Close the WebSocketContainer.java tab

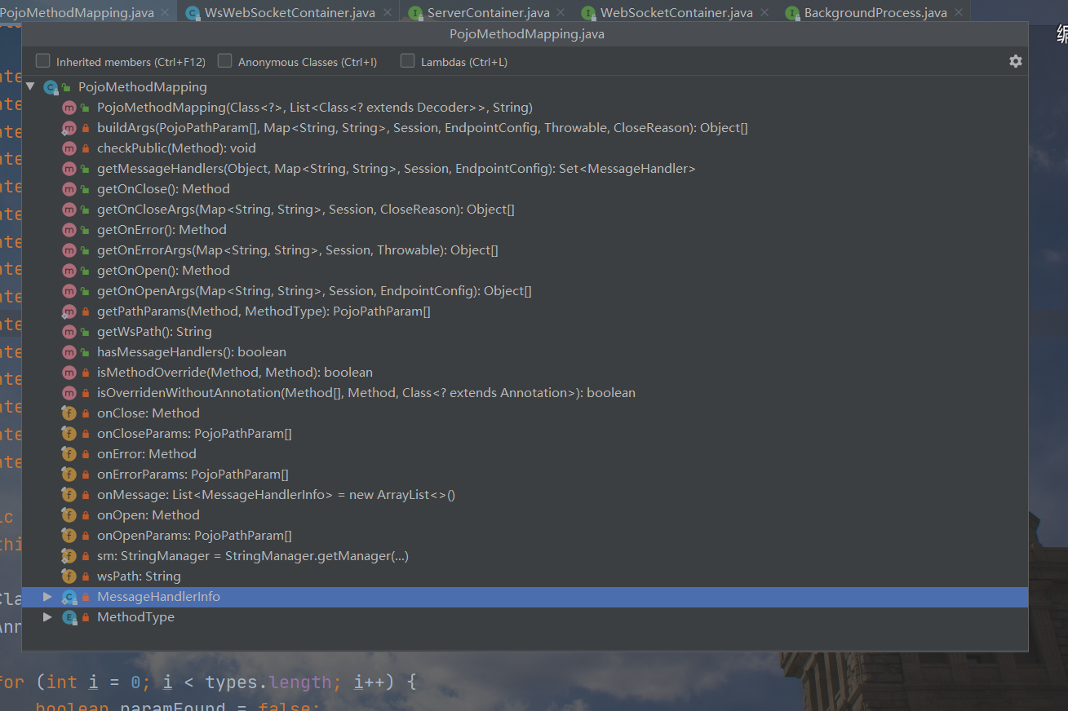(x=765, y=13)
